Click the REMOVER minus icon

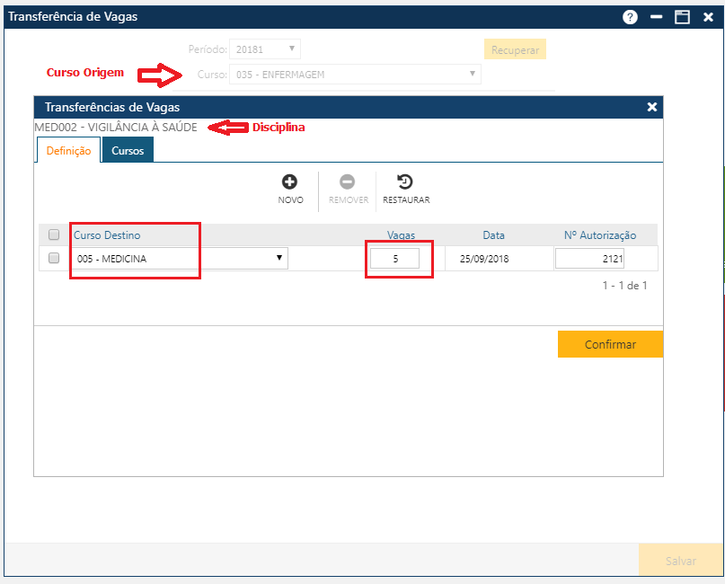click(348, 182)
